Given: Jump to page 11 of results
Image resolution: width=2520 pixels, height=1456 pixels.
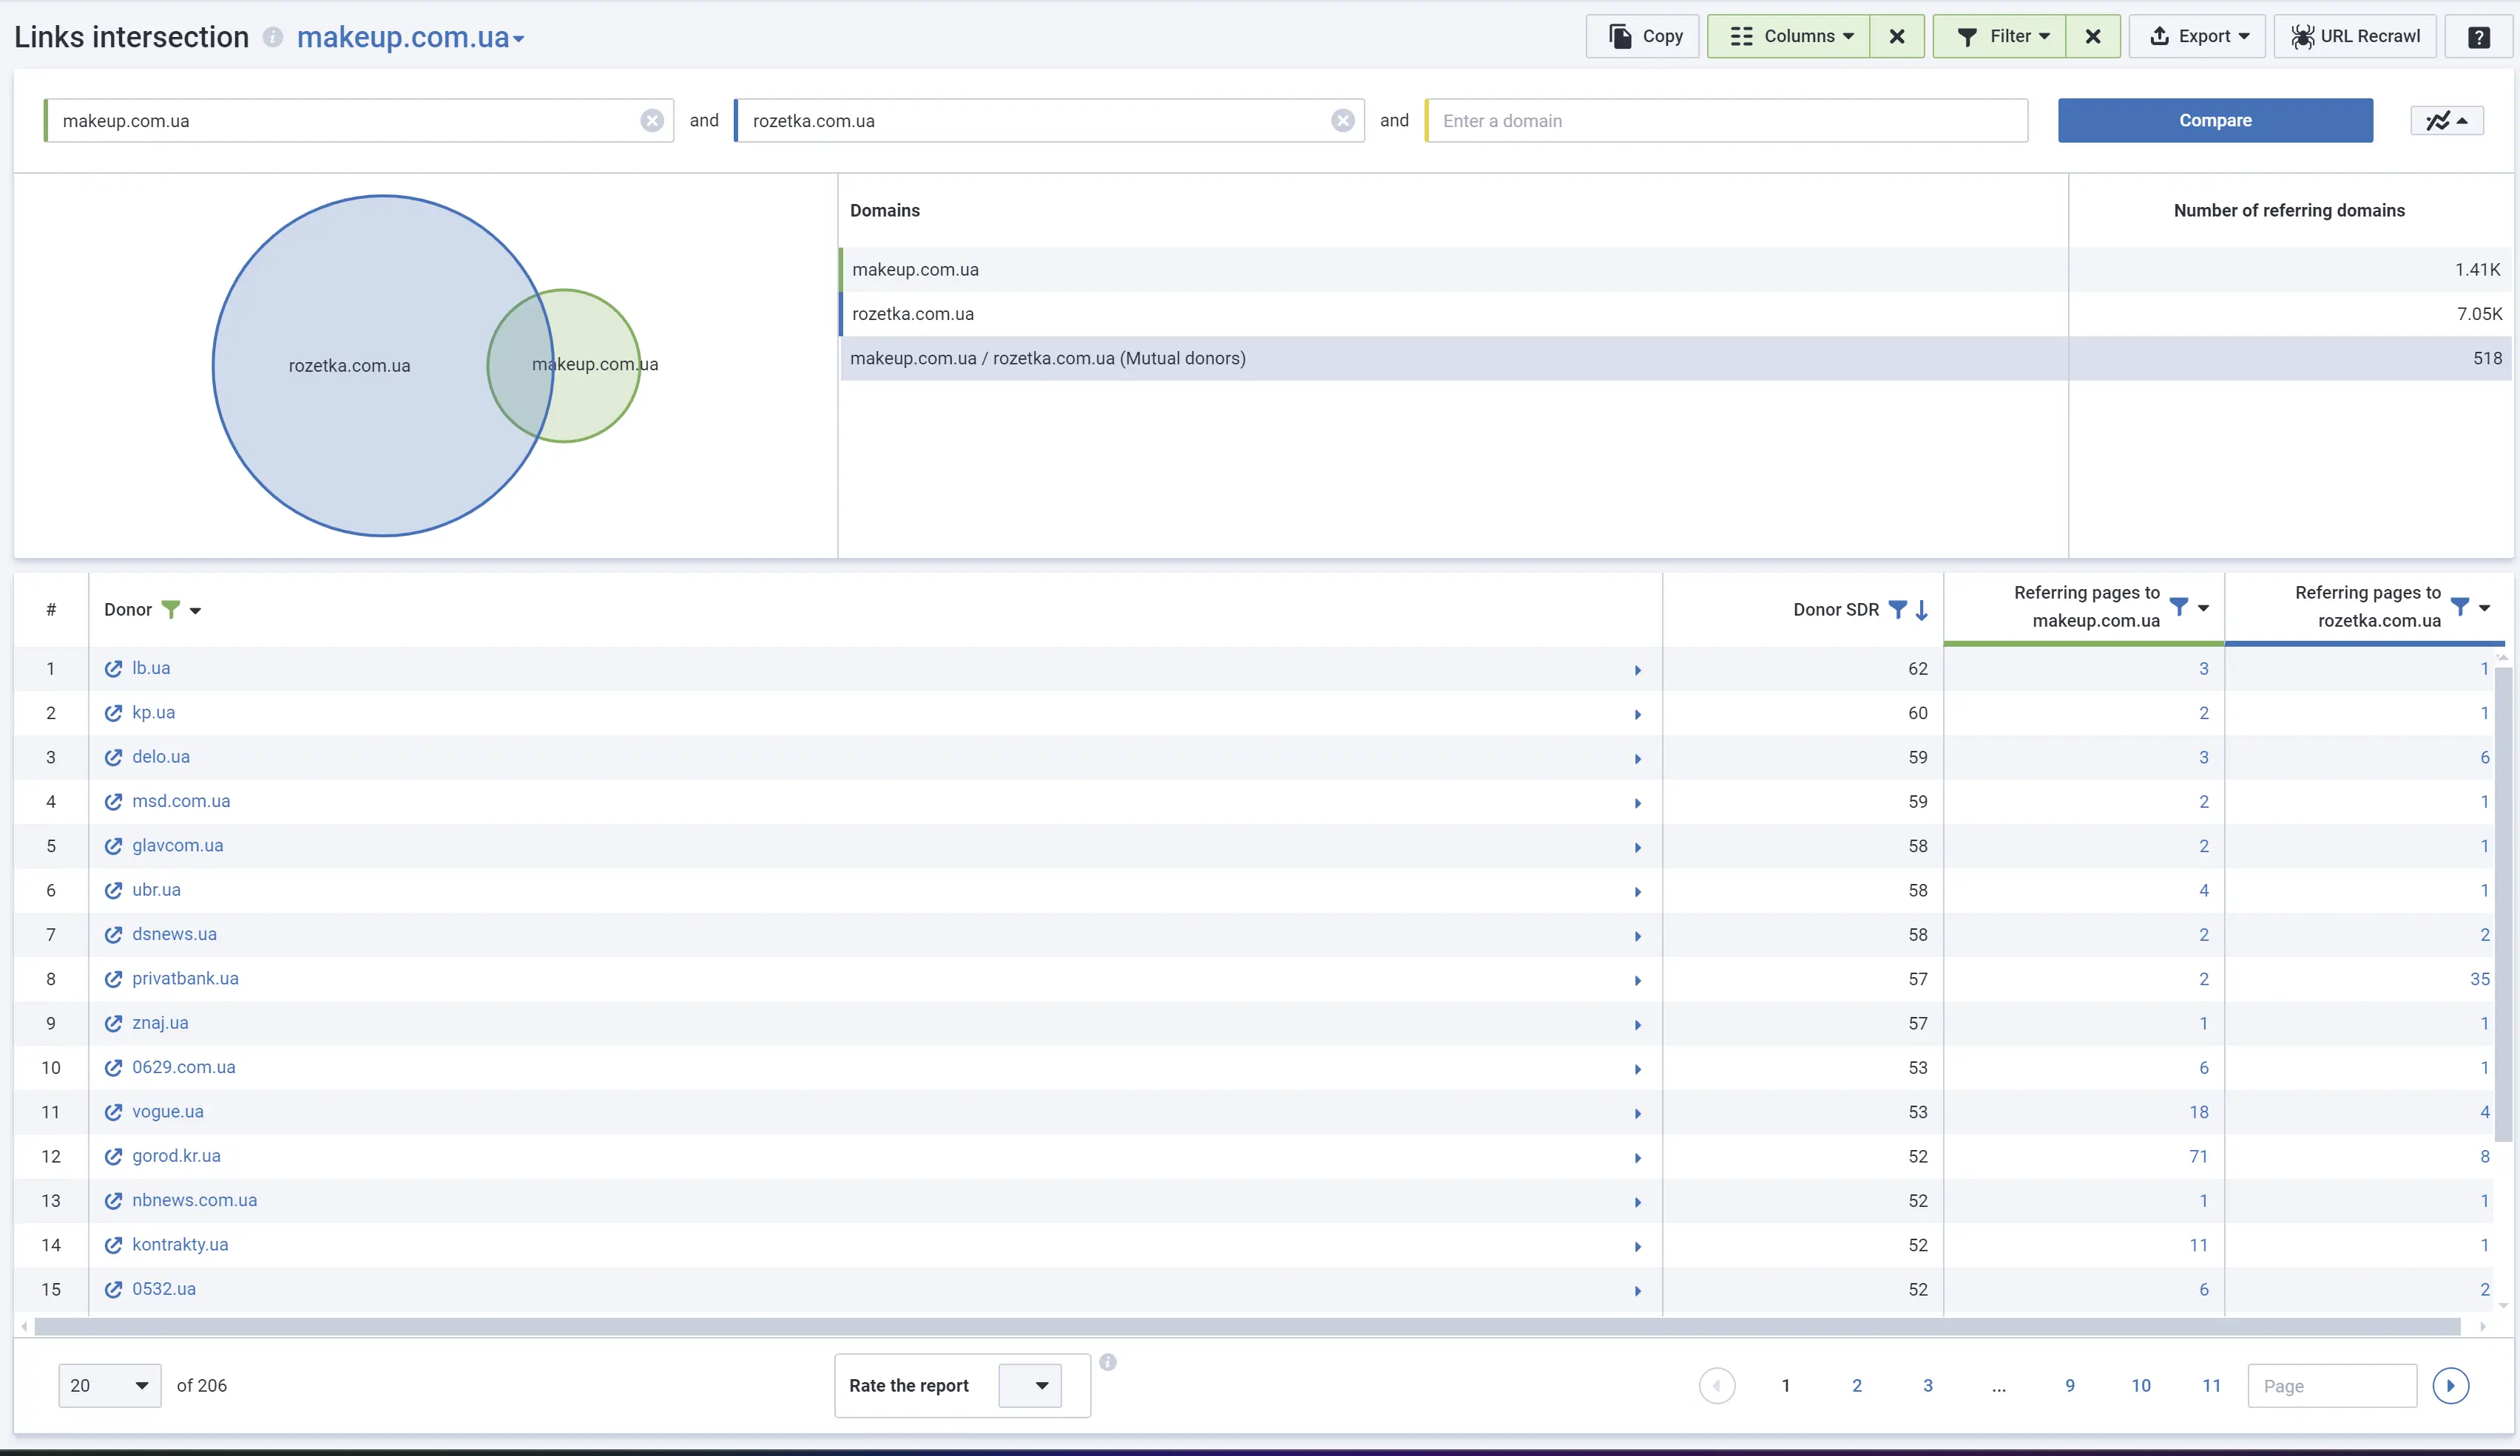Looking at the screenshot, I should [2211, 1385].
